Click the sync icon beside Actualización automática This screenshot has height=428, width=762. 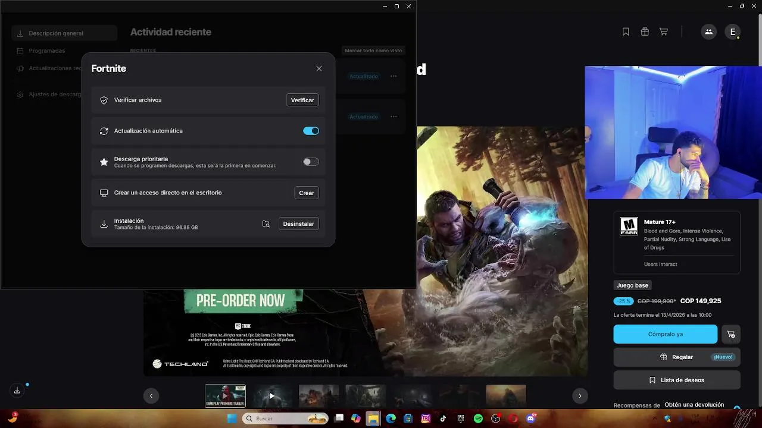(x=104, y=131)
